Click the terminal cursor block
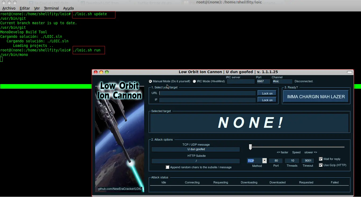The image size is (361, 197). [1, 59]
